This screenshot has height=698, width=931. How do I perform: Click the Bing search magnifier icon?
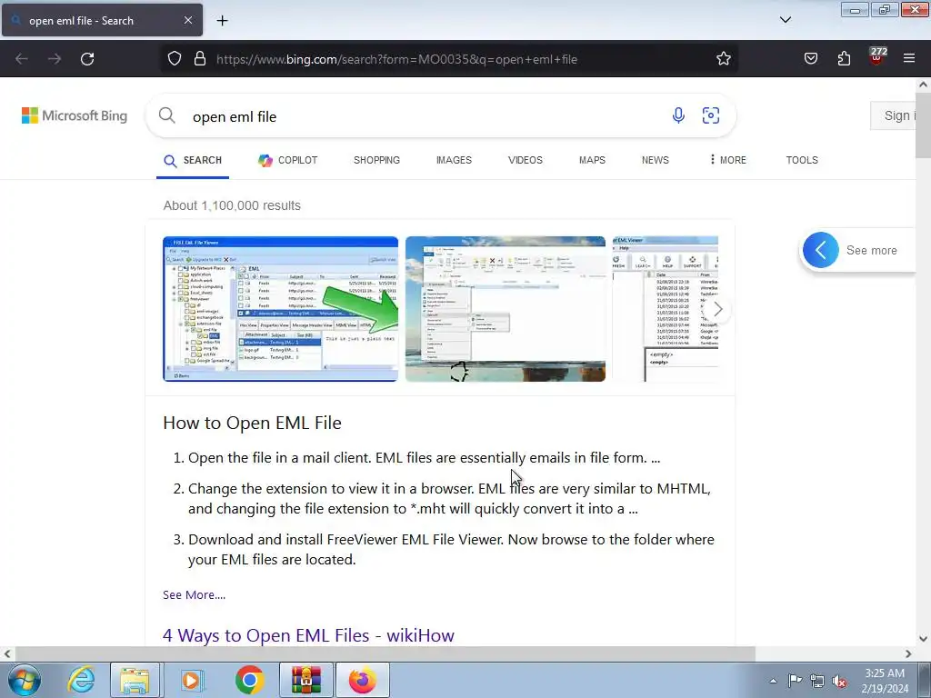(x=167, y=115)
